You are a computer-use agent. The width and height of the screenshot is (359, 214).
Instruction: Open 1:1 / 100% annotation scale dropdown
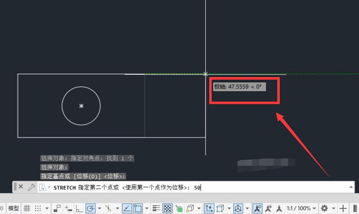tap(301, 208)
